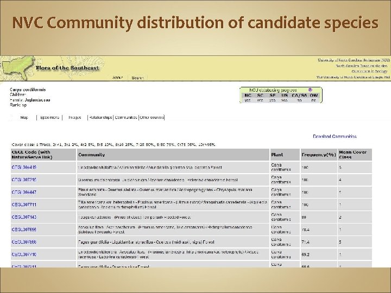Click the 71.4 frequency value
Image resolution: width=391 pixels, height=293 pixels.
305,242
